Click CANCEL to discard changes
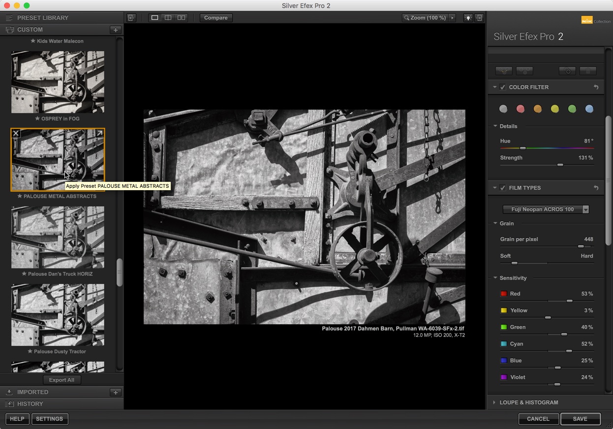Viewport: 613px width, 429px height. tap(538, 419)
